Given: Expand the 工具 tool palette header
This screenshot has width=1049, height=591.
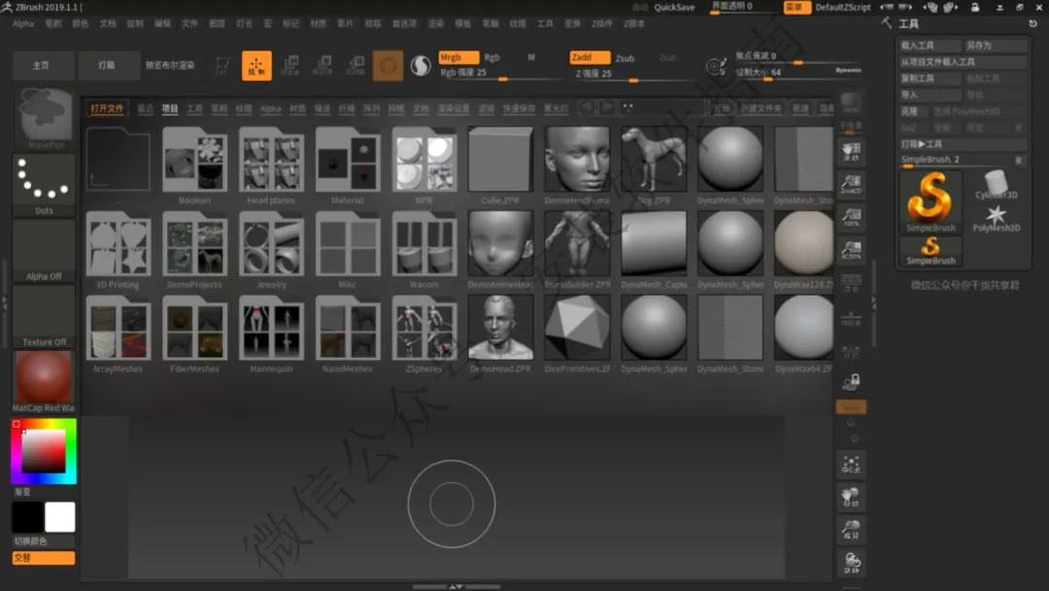Looking at the screenshot, I should [x=908, y=23].
